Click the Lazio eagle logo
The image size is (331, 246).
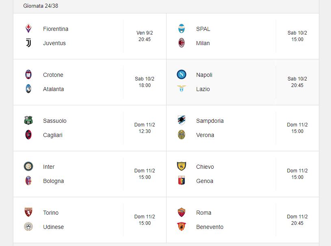181,88
